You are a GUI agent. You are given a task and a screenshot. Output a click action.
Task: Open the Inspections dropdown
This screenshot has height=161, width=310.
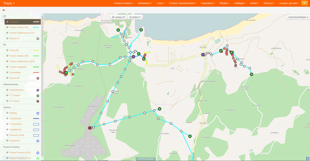pos(207,3)
